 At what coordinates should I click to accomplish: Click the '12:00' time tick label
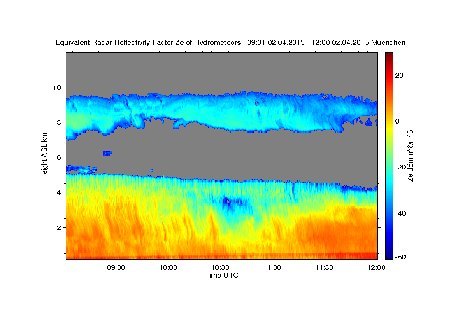(376, 268)
